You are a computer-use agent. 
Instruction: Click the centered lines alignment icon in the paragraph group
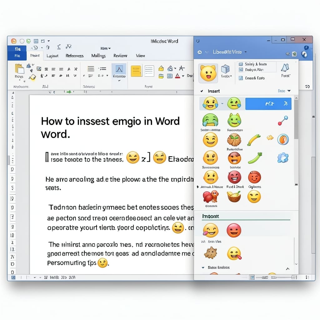91,68
